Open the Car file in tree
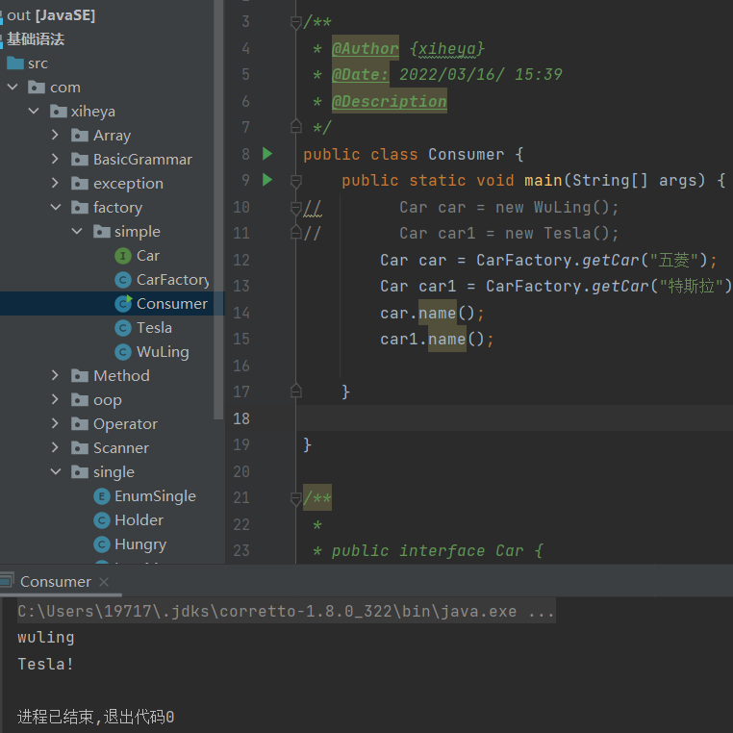 (148, 256)
